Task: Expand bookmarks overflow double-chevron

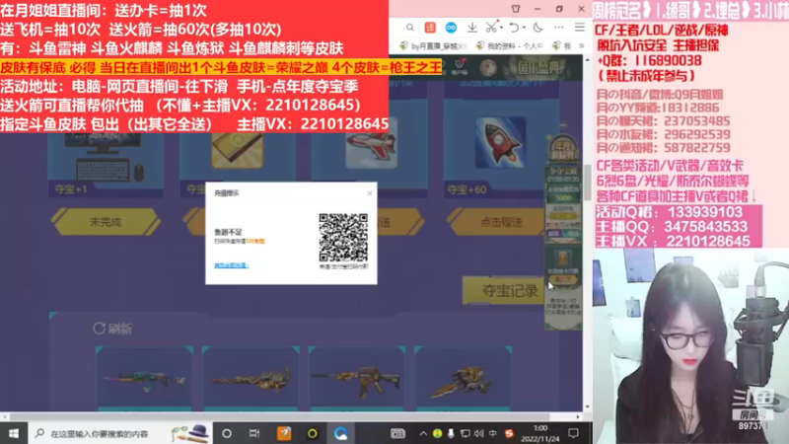Action: tap(581, 45)
